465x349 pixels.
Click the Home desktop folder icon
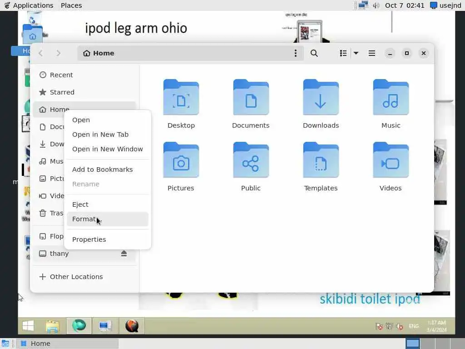click(x=32, y=34)
